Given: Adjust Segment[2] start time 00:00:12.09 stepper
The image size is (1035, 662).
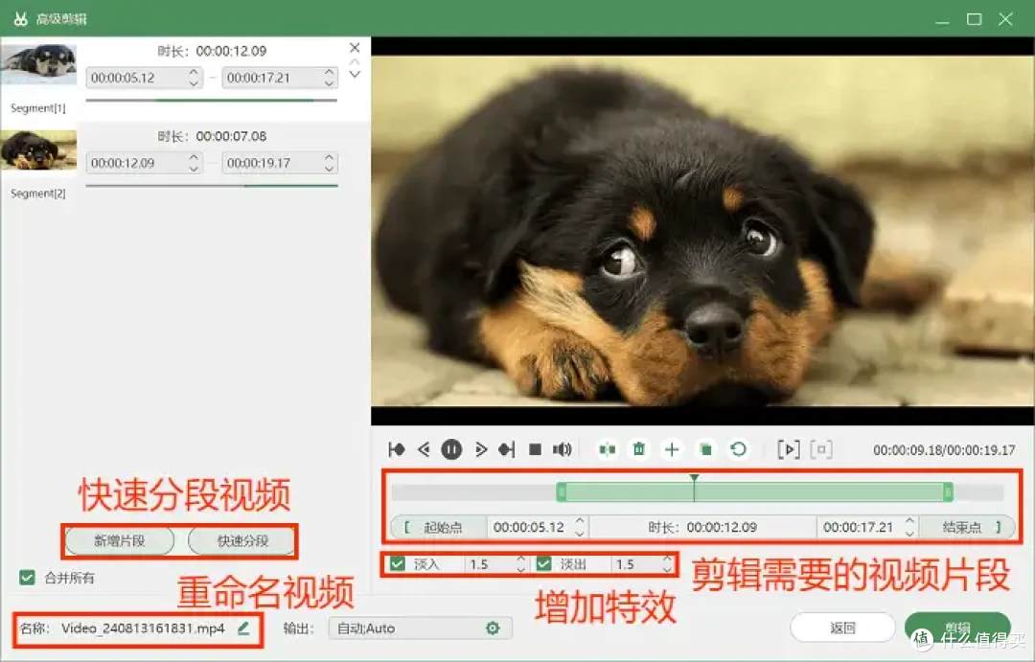Looking at the screenshot, I should pos(194,162).
